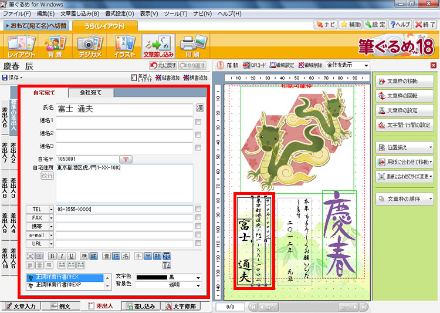Click the 〒 postal code lookup button
The image size is (440, 313).
coord(126,159)
